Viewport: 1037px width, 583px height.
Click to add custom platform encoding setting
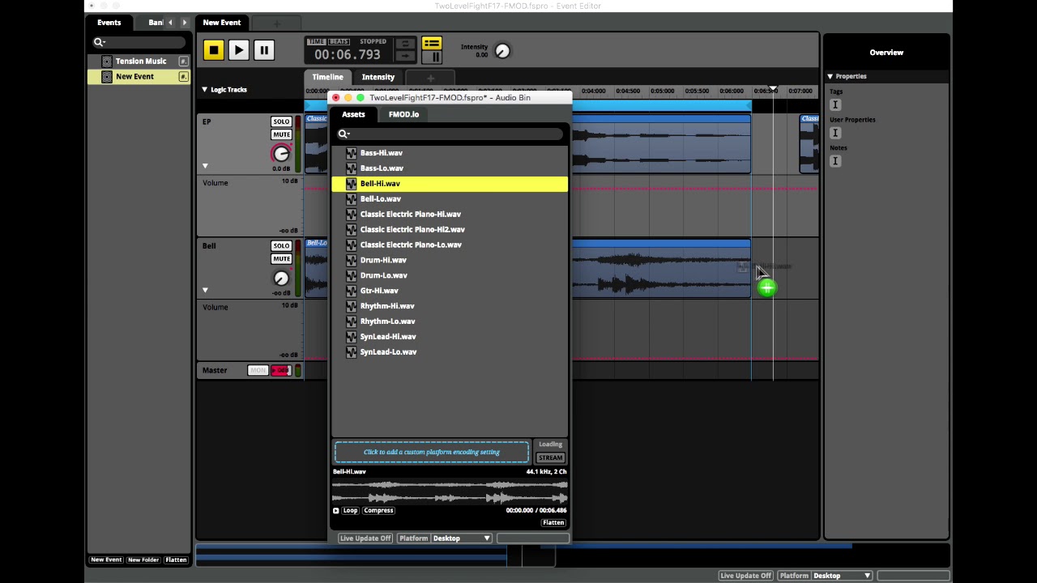coord(432,452)
